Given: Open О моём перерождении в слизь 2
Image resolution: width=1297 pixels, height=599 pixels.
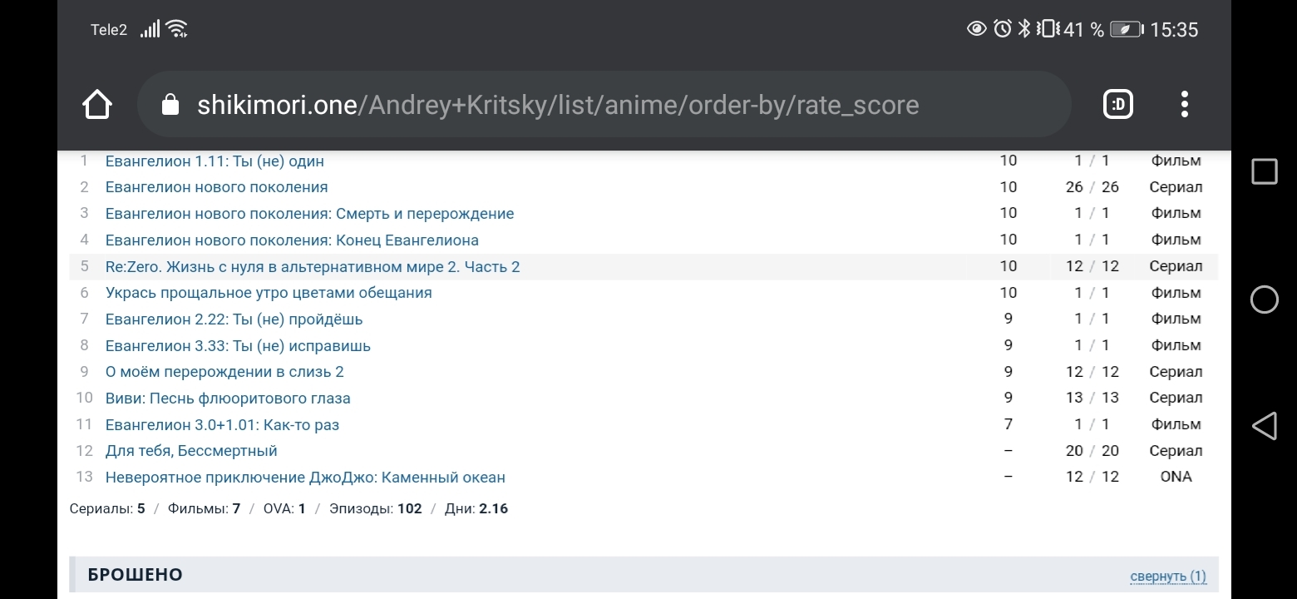Looking at the screenshot, I should (224, 372).
